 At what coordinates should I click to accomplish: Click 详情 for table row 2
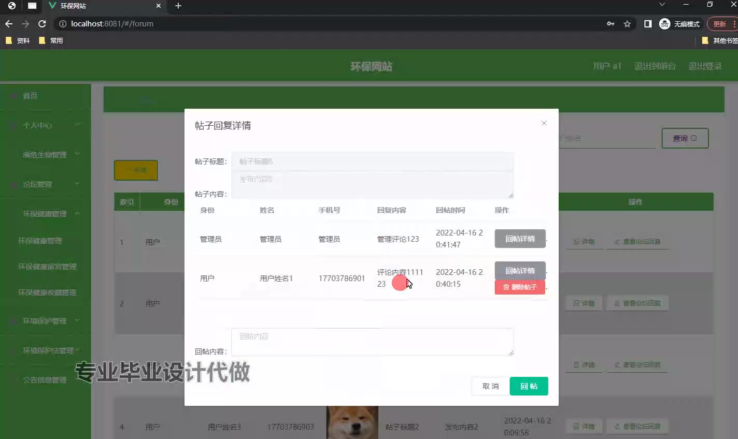click(584, 303)
